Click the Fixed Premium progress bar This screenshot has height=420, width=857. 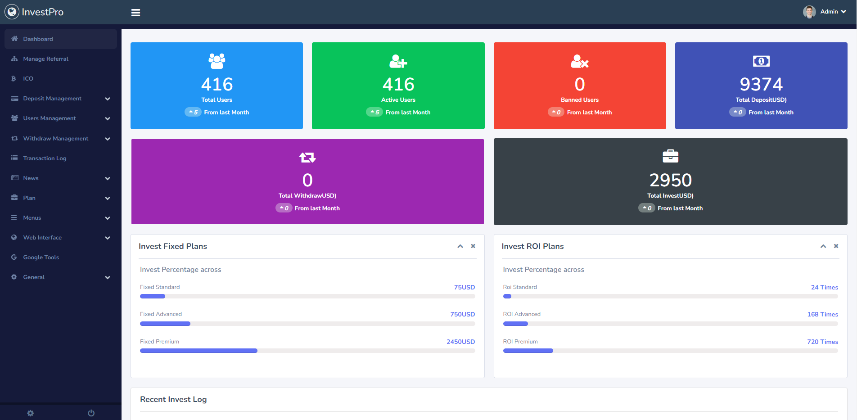click(307, 351)
